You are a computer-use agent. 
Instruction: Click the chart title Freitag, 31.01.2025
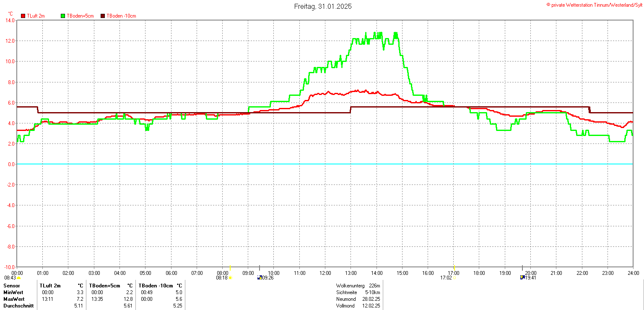[322, 6]
